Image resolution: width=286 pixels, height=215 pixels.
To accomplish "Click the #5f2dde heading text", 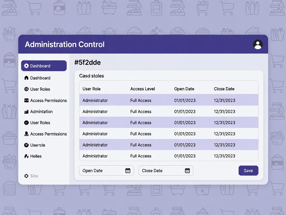I will pyautogui.click(x=87, y=62).
